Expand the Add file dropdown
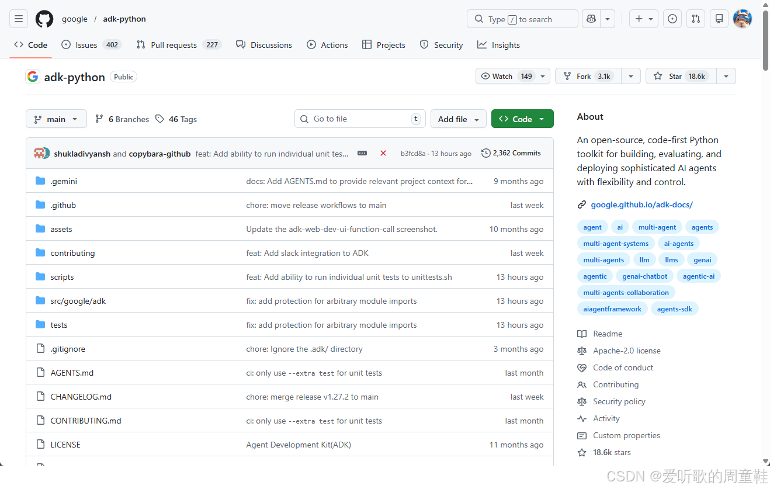The height and width of the screenshot is (489, 770). pyautogui.click(x=459, y=119)
